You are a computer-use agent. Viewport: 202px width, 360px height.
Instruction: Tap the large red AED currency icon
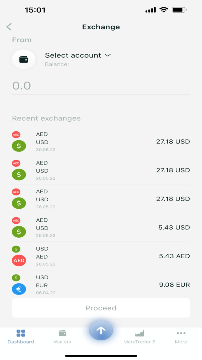(19, 260)
